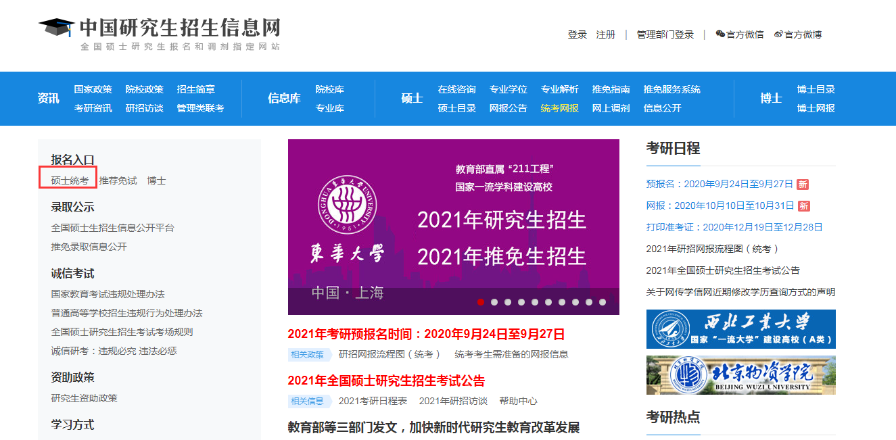Open 国家政策 in the navigation bar

click(93, 89)
